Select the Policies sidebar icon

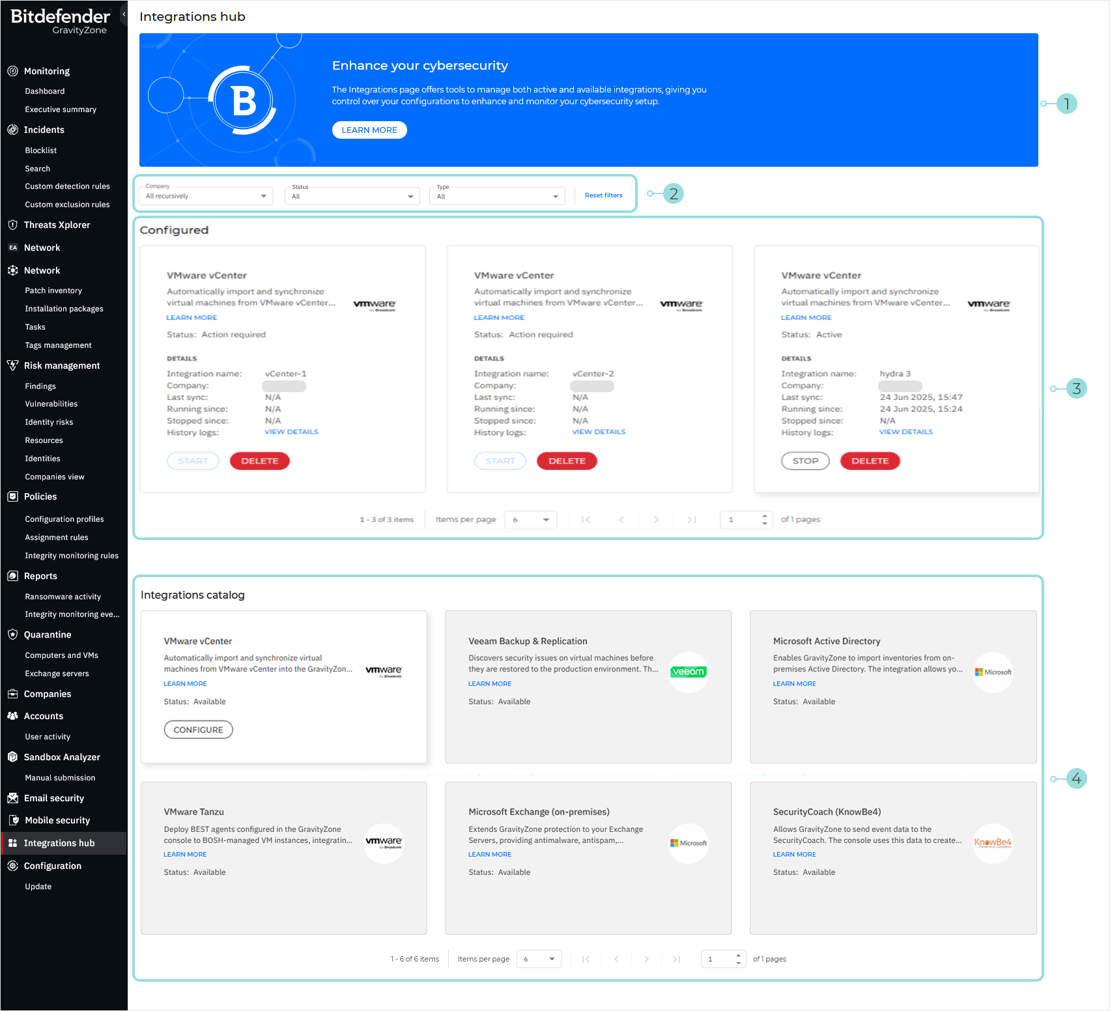tap(13, 496)
